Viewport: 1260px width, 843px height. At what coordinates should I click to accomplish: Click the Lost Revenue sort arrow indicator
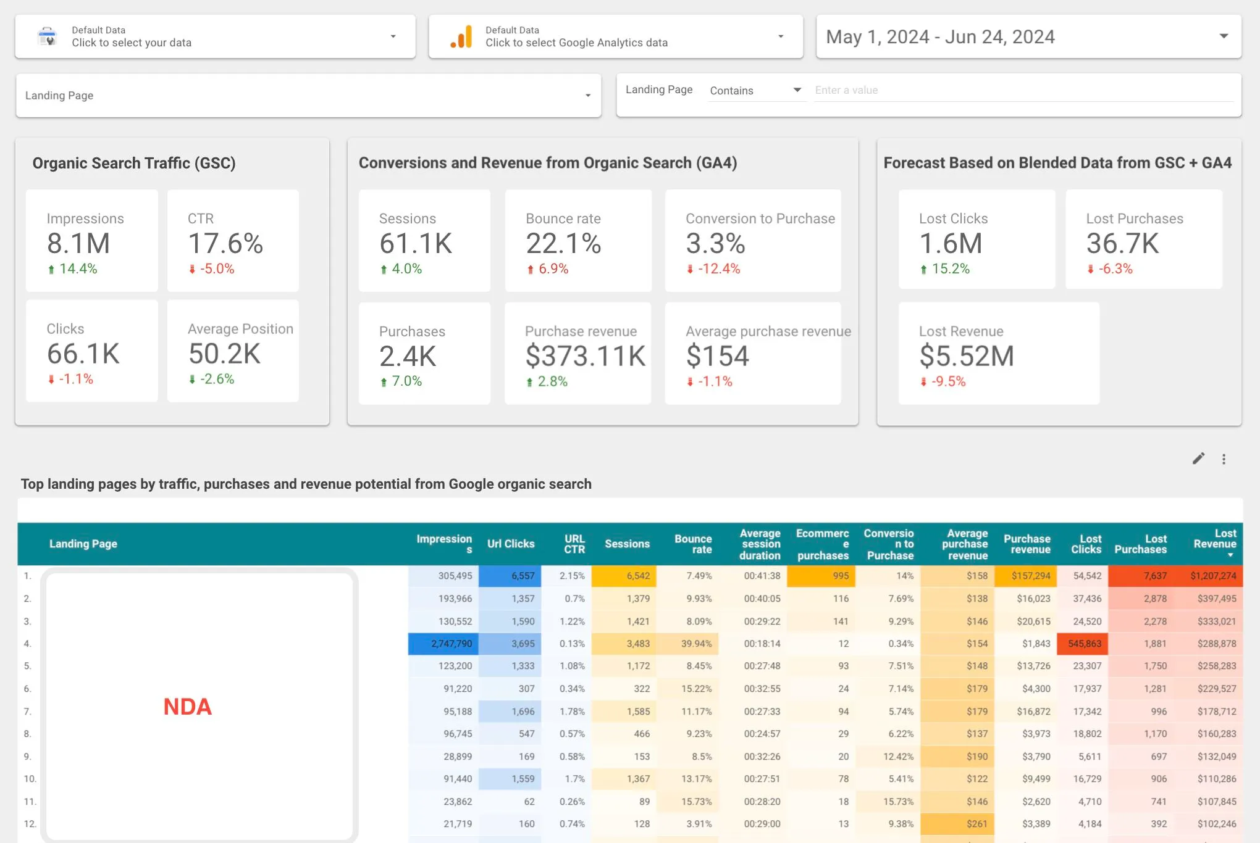[x=1230, y=555]
